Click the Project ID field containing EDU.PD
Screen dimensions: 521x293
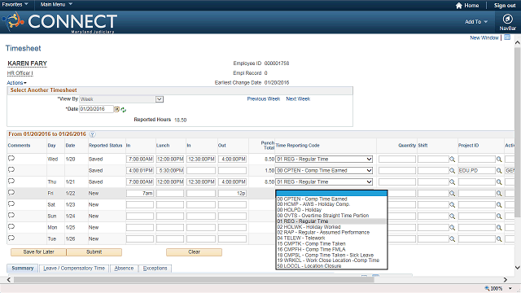coord(476,171)
